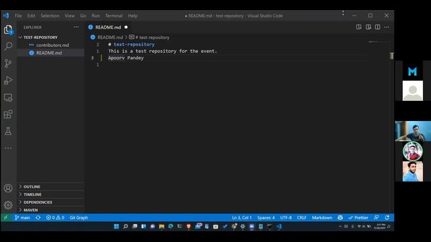Synchronize changes icon in status bar
Image resolution: width=431 pixels, height=242 pixels.
[38, 218]
